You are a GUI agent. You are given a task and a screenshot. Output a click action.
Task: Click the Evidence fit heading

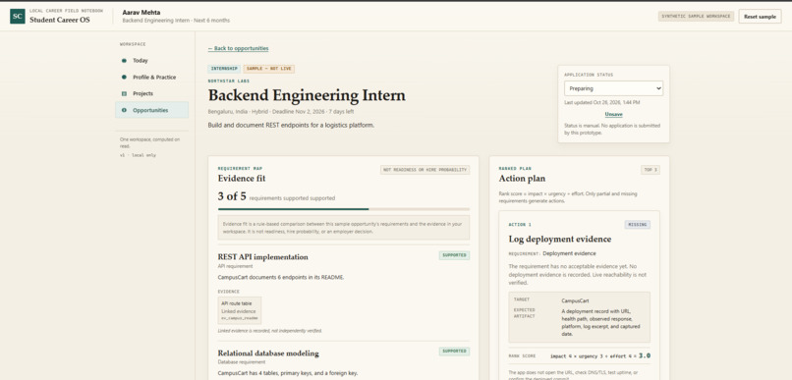point(242,178)
